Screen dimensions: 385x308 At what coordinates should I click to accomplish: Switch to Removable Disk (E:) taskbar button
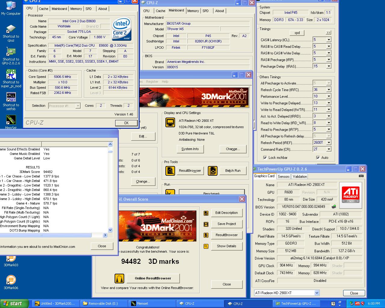104,303
